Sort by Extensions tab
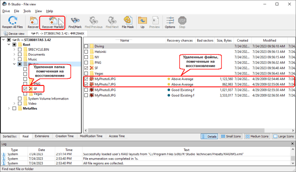 click(42, 136)
